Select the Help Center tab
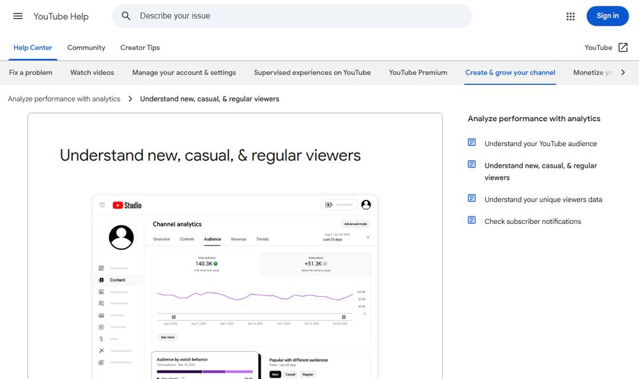This screenshot has height=379, width=639. (x=33, y=48)
